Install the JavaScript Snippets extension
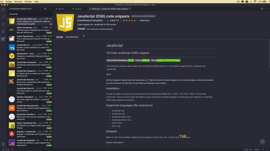 pyautogui.click(x=49, y=146)
